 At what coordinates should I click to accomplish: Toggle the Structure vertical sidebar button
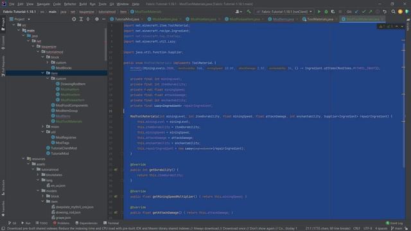(3, 187)
